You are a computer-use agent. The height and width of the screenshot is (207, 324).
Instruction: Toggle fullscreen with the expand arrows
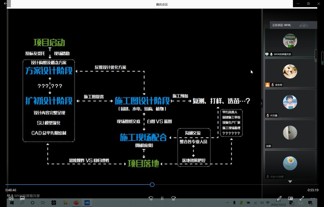point(302,198)
